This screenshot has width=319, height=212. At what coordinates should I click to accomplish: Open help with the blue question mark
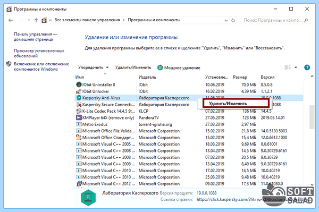click(x=307, y=67)
